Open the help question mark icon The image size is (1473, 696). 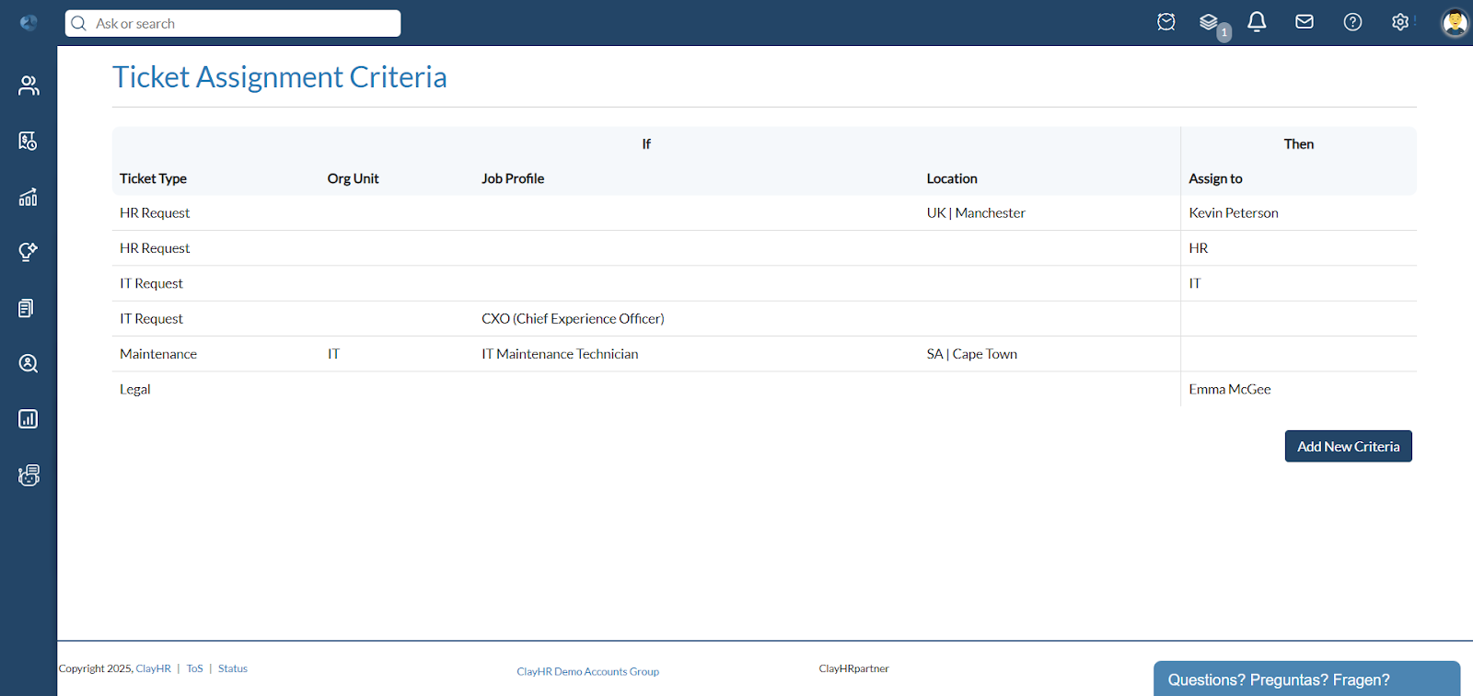(1352, 22)
